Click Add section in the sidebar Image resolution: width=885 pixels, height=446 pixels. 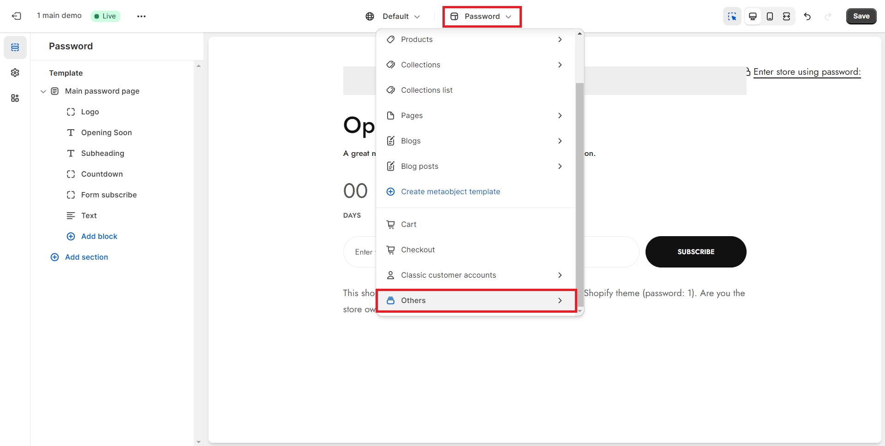(86, 257)
